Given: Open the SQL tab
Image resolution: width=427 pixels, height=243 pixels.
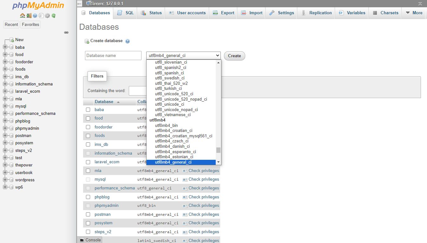Looking at the screenshot, I should (125, 13).
